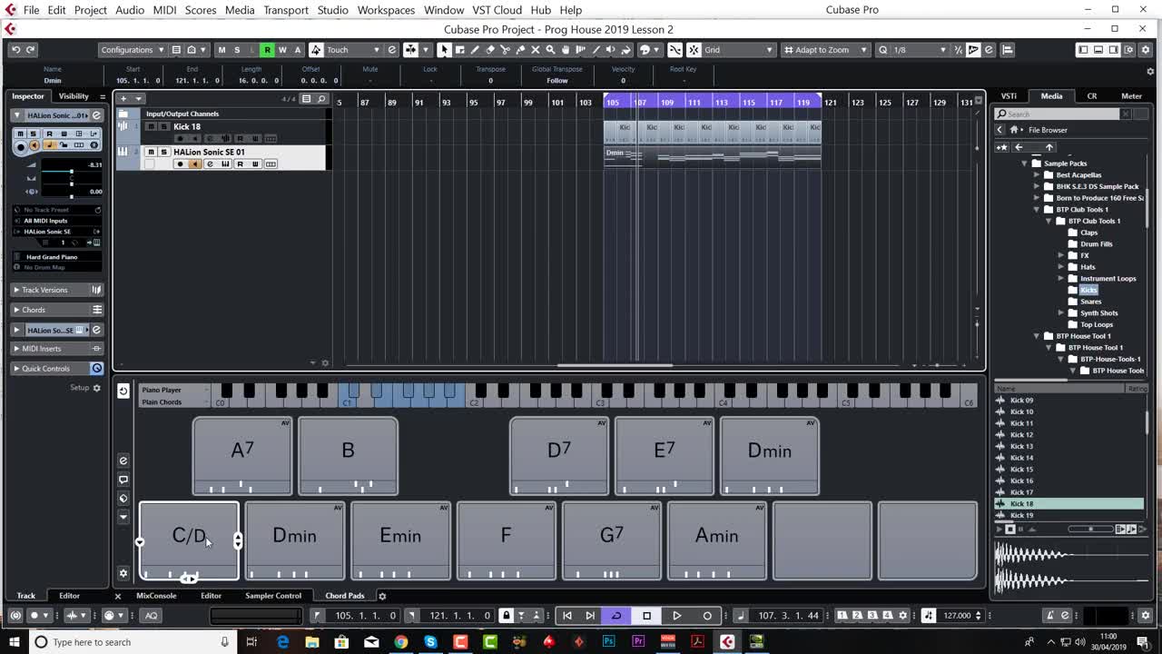Mute the Kick 18 track
1162x654 pixels.
click(151, 127)
